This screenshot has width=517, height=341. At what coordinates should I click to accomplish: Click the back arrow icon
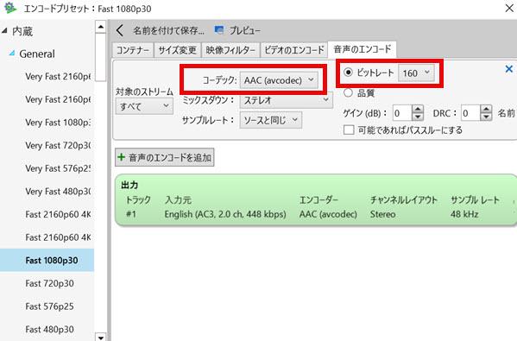click(120, 31)
